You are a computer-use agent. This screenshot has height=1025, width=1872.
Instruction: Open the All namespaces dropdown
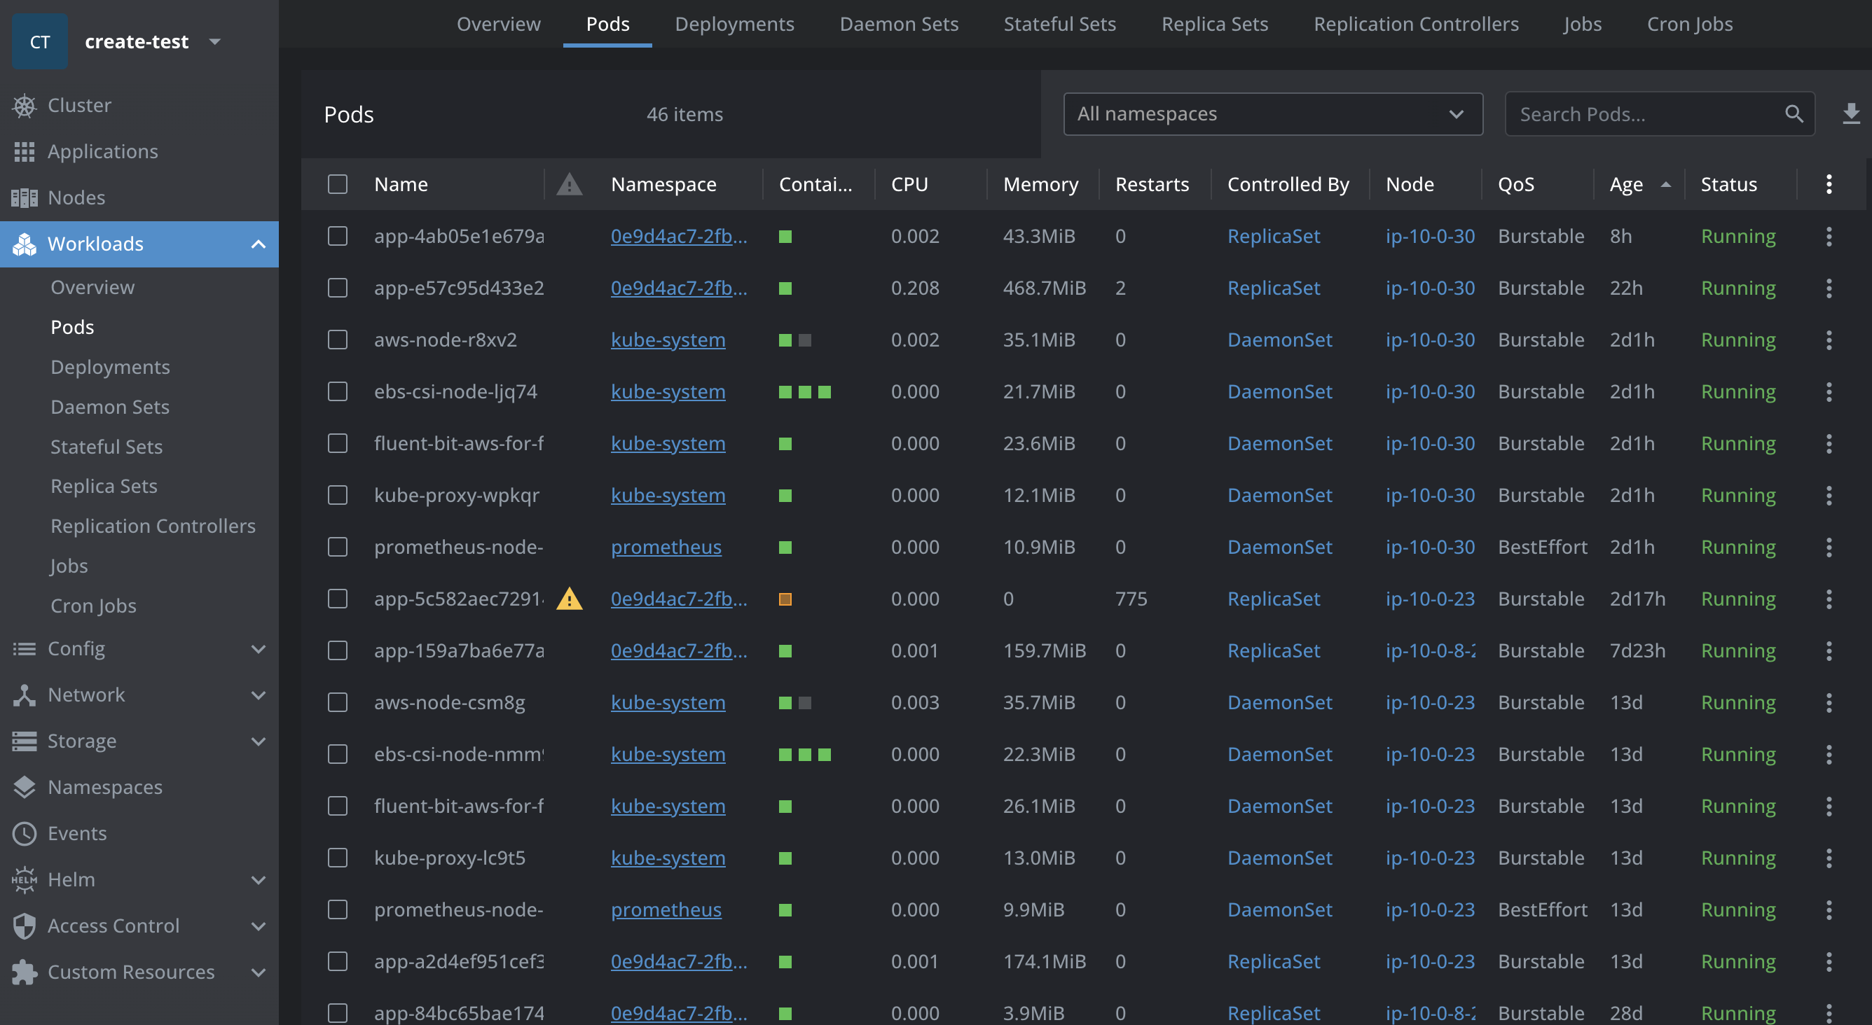(1272, 114)
